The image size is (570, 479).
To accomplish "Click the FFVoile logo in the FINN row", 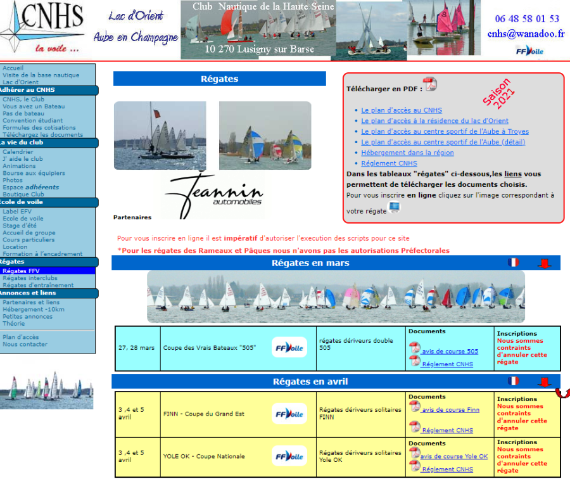I will click(289, 414).
